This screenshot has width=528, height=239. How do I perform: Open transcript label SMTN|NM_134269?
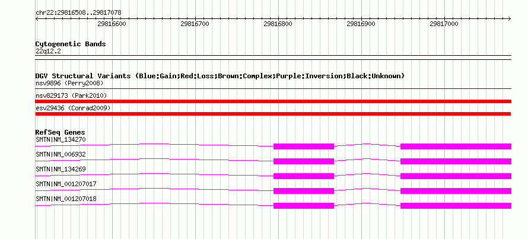pyautogui.click(x=61, y=169)
